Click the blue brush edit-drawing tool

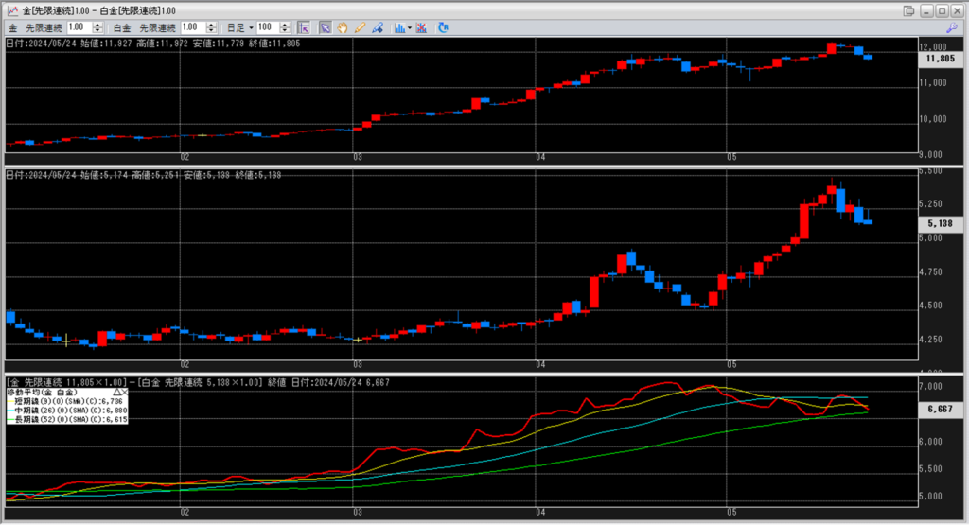[x=377, y=27]
